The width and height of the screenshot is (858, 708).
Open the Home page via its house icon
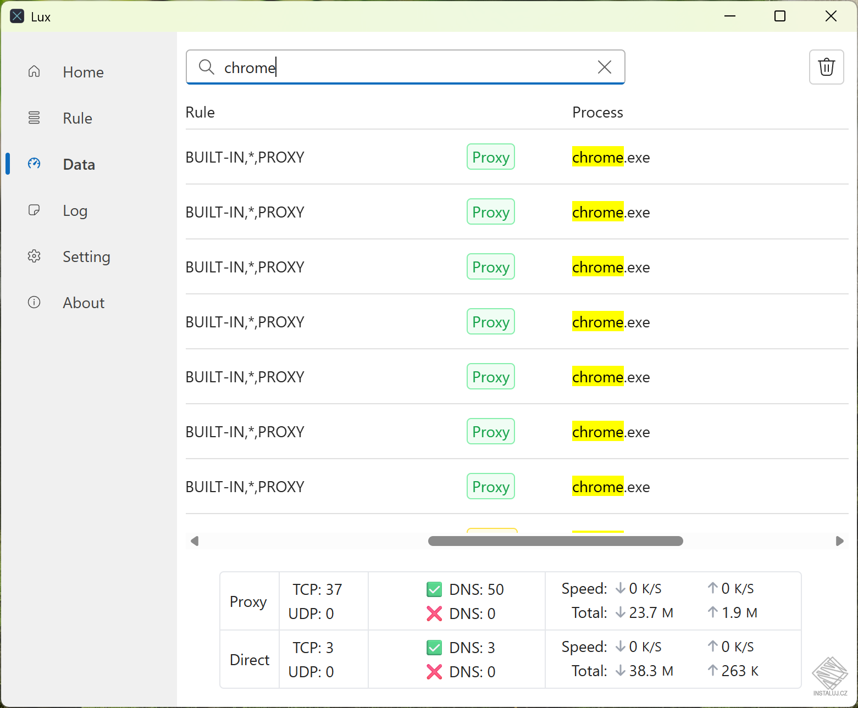pos(34,71)
